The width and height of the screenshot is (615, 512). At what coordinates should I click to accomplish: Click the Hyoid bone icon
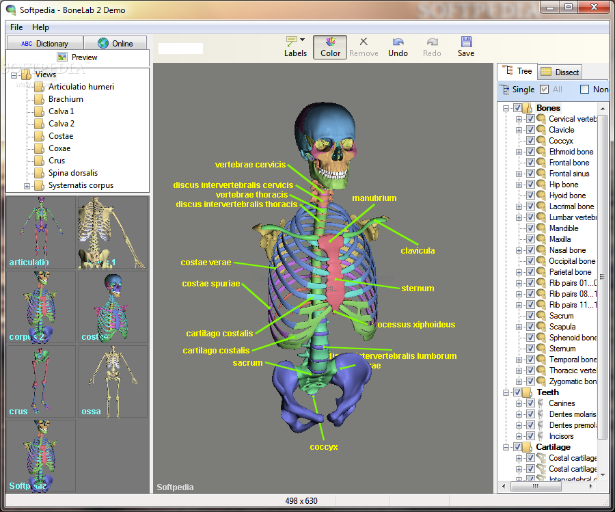click(541, 195)
